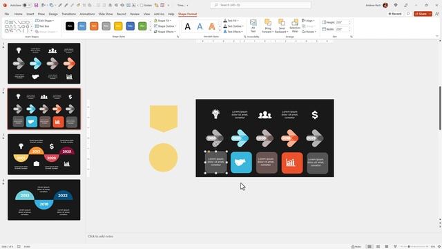Go to the Slide Show tab
Image resolution: width=442 pixels, height=249 pixels.
click(106, 14)
